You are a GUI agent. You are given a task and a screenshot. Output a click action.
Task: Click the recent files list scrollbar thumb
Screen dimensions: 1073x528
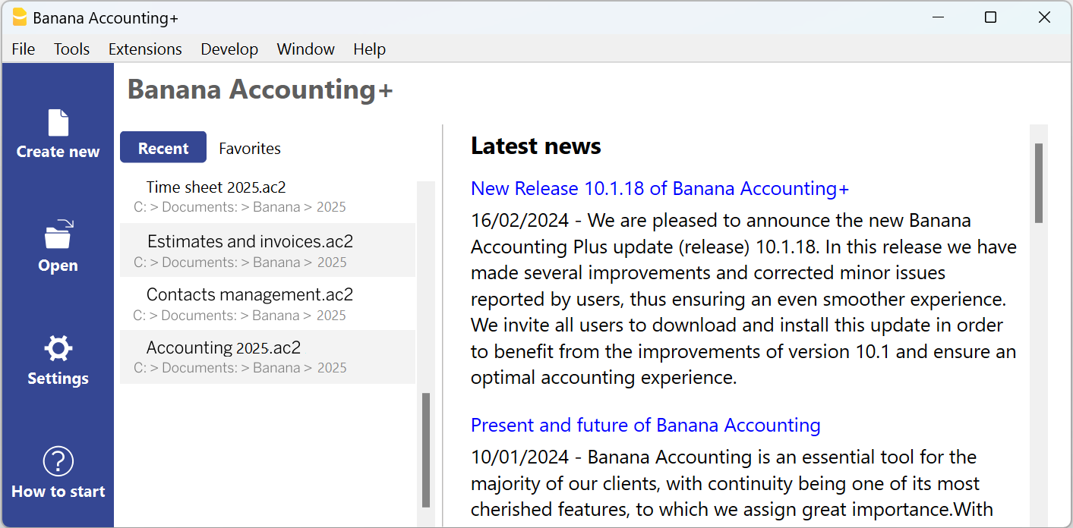pyautogui.click(x=426, y=449)
